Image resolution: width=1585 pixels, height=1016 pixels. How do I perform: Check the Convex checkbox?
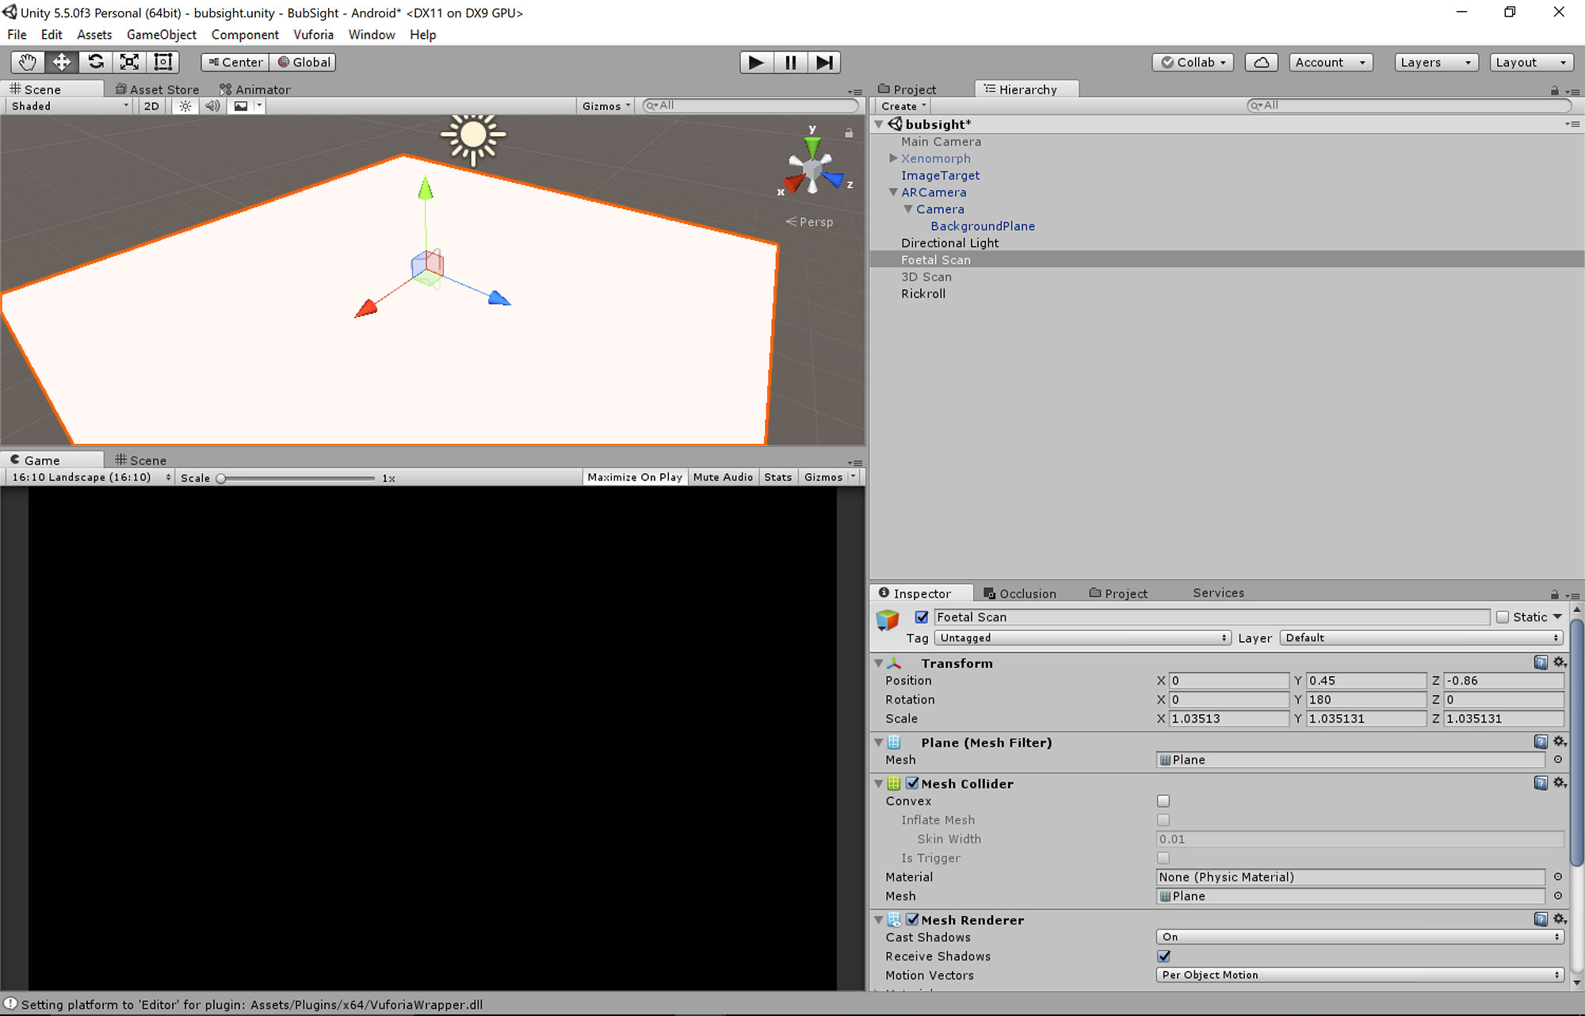click(x=1163, y=801)
